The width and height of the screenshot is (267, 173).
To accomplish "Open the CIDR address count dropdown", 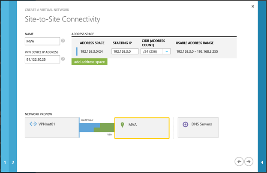I will (x=167, y=51).
